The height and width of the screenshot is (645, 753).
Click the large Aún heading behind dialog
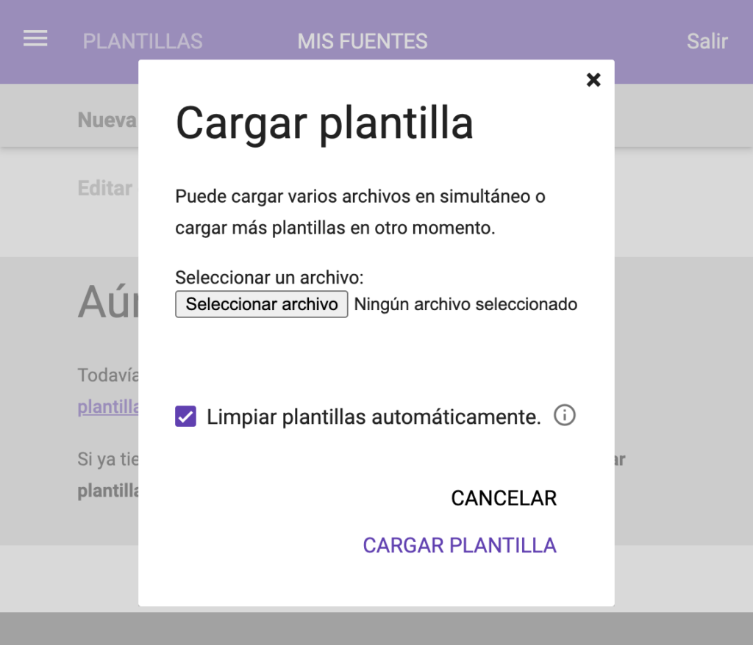click(107, 301)
